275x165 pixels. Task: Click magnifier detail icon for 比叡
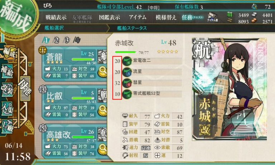tap(102, 110)
